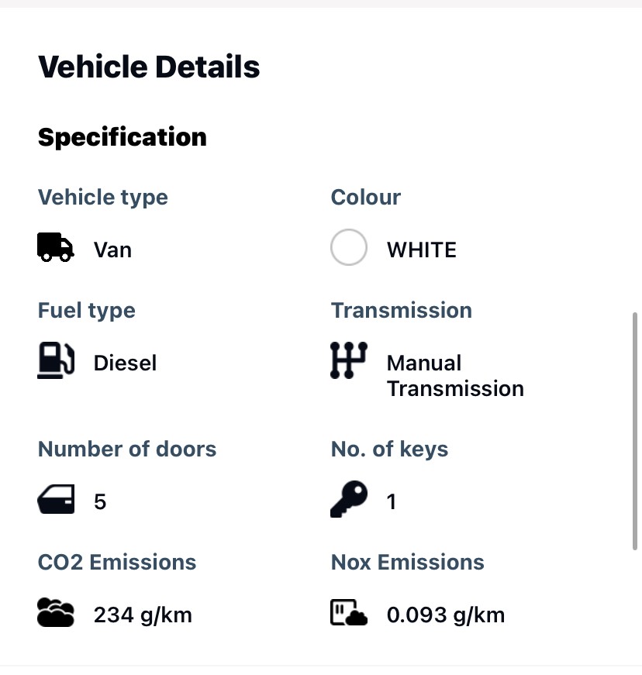Click the van vehicle type icon
This screenshot has width=642, height=675.
54,246
